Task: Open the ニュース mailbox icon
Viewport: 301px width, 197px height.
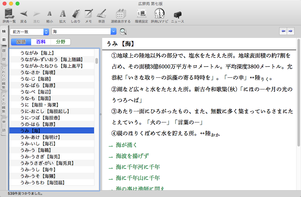Action: click(x=177, y=15)
